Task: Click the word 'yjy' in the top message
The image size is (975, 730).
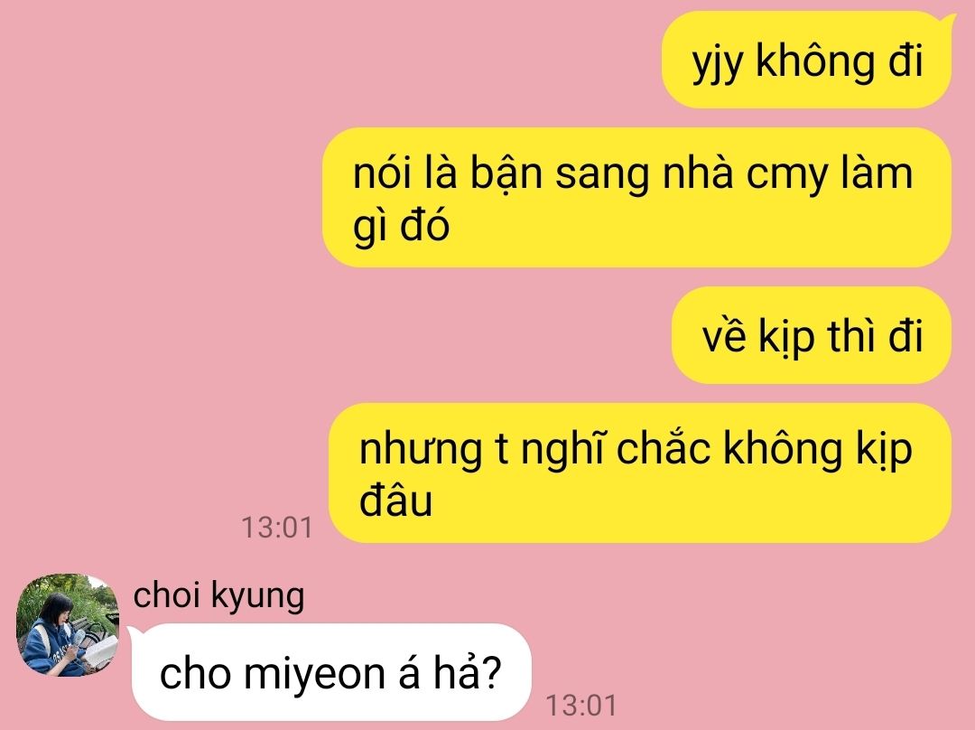Action: coord(719,63)
